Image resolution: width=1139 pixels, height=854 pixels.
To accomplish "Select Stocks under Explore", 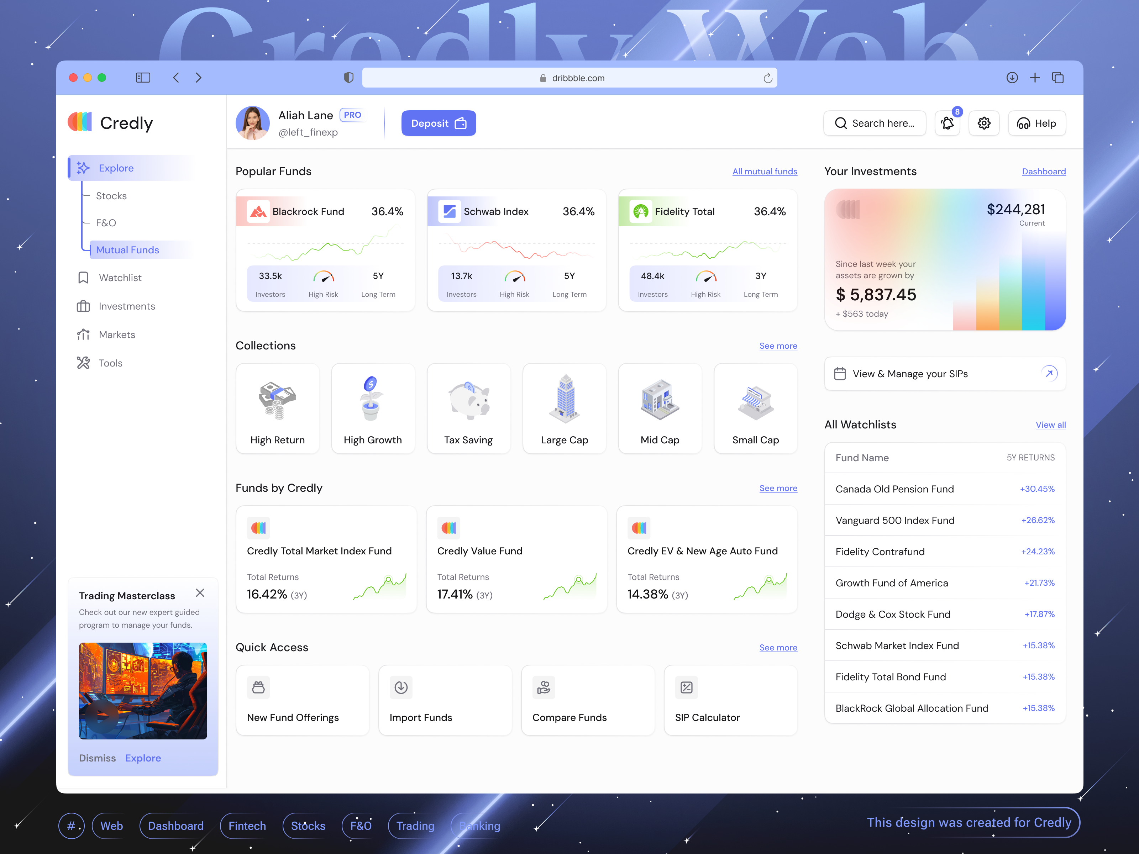I will click(111, 196).
